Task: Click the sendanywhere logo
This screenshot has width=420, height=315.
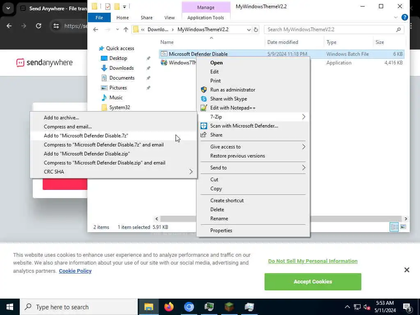Action: (x=44, y=63)
